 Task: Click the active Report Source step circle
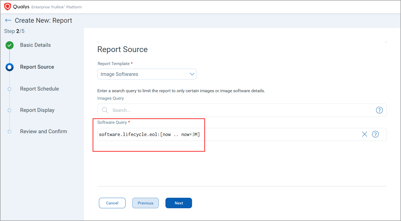pos(10,67)
